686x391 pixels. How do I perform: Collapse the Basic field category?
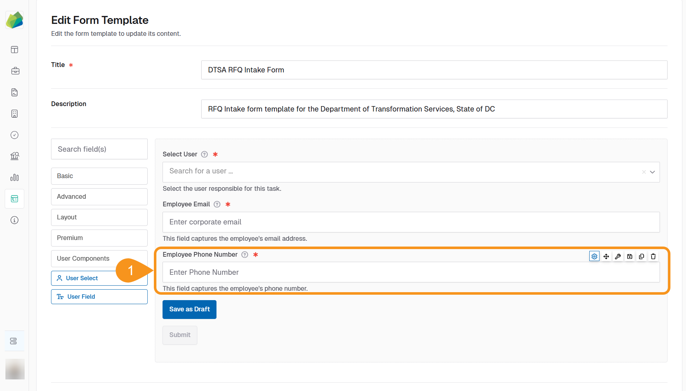tap(99, 176)
